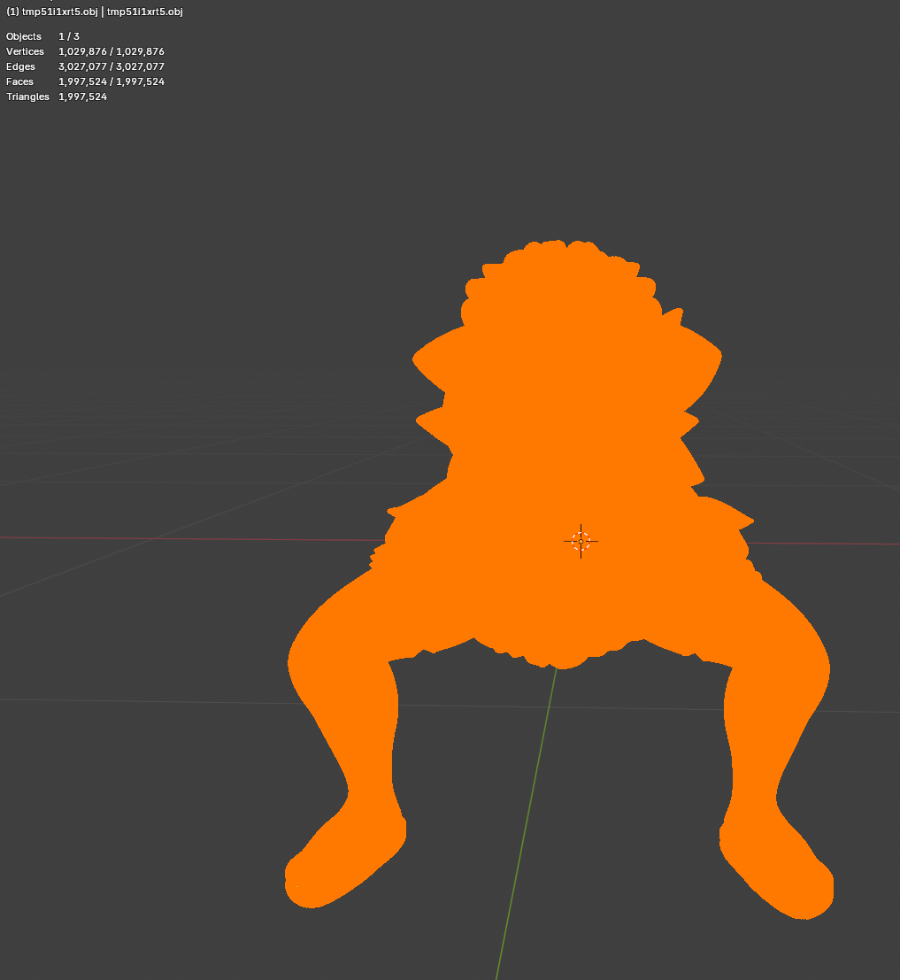Click the tmp51i1xrt5.obj collection and object name text
The height and width of the screenshot is (980, 900).
pos(95,12)
